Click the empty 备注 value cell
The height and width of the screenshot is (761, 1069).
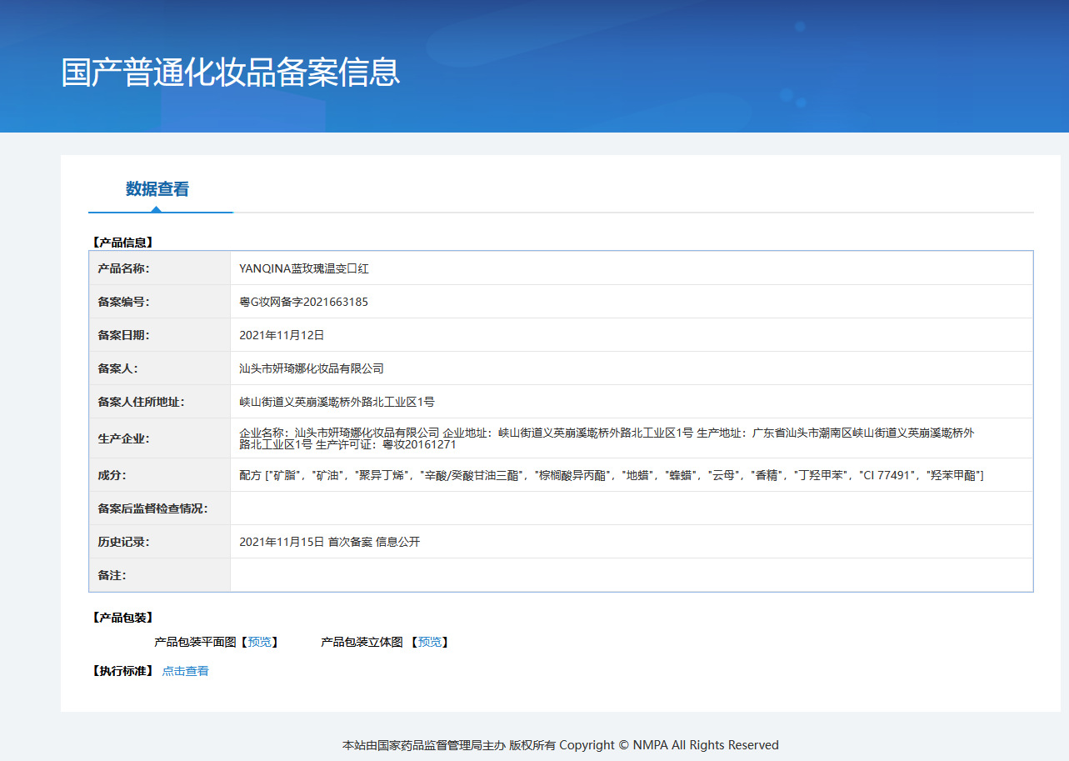631,575
